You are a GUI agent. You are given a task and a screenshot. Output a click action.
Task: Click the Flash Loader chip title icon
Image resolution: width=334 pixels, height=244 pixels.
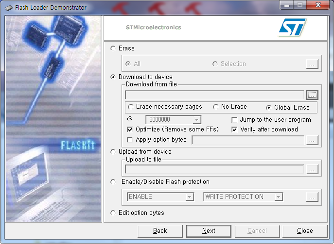9,8
